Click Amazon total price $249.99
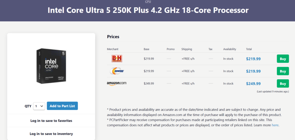The height and width of the screenshot is (140, 295). coord(253,84)
